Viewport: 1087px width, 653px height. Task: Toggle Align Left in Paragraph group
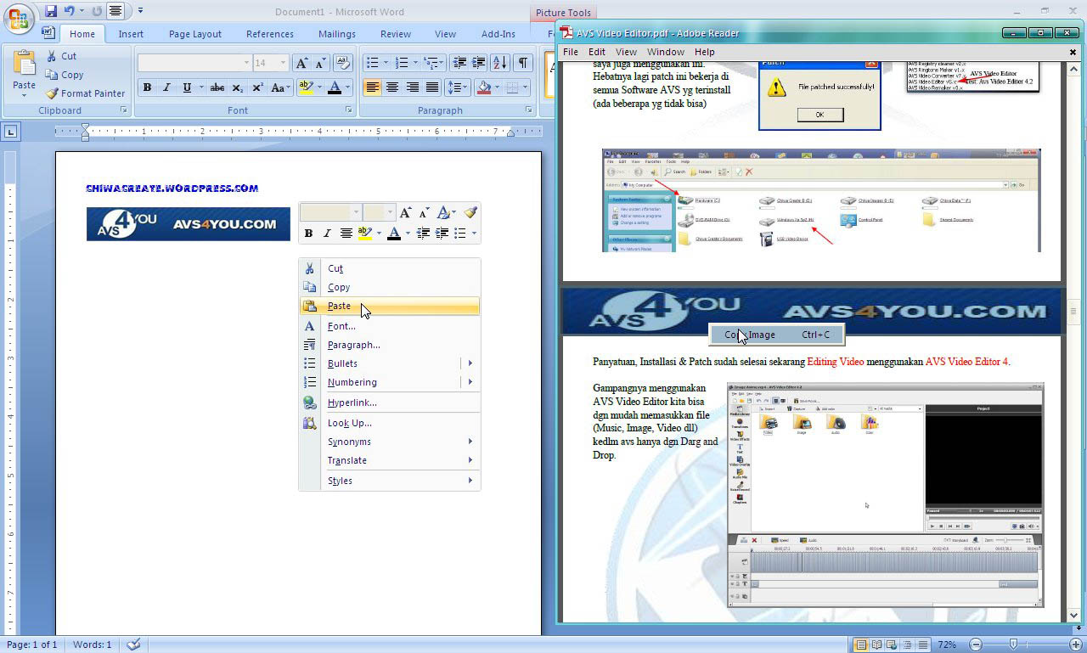pyautogui.click(x=372, y=87)
